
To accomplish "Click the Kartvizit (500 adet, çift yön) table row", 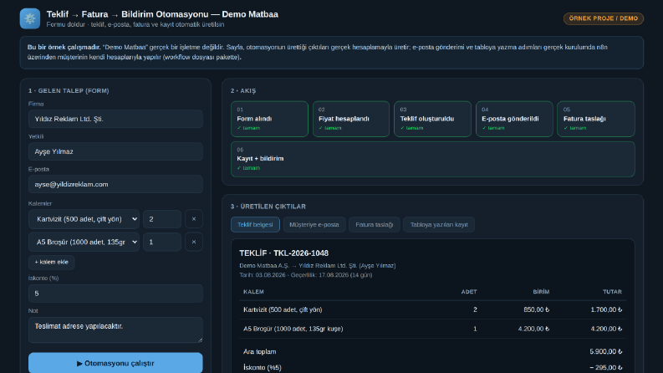I will click(x=432, y=309).
